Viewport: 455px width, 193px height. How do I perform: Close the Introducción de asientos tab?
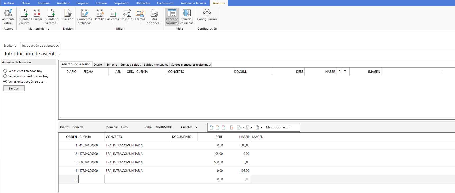click(x=57, y=46)
